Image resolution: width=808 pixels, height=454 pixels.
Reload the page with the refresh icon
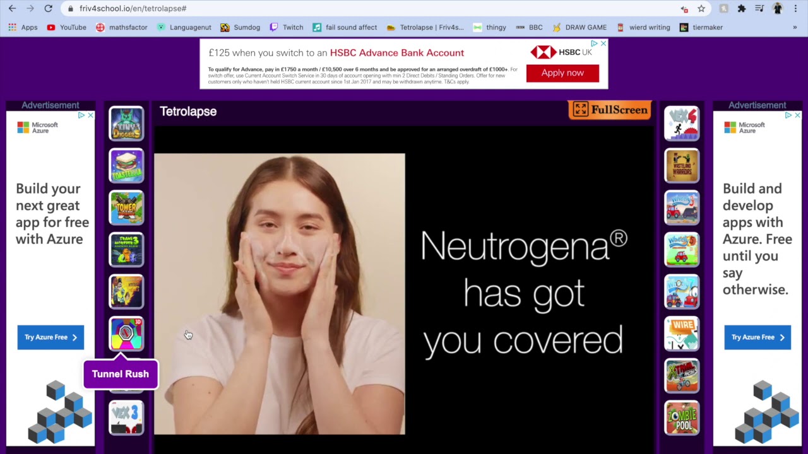[x=48, y=8]
